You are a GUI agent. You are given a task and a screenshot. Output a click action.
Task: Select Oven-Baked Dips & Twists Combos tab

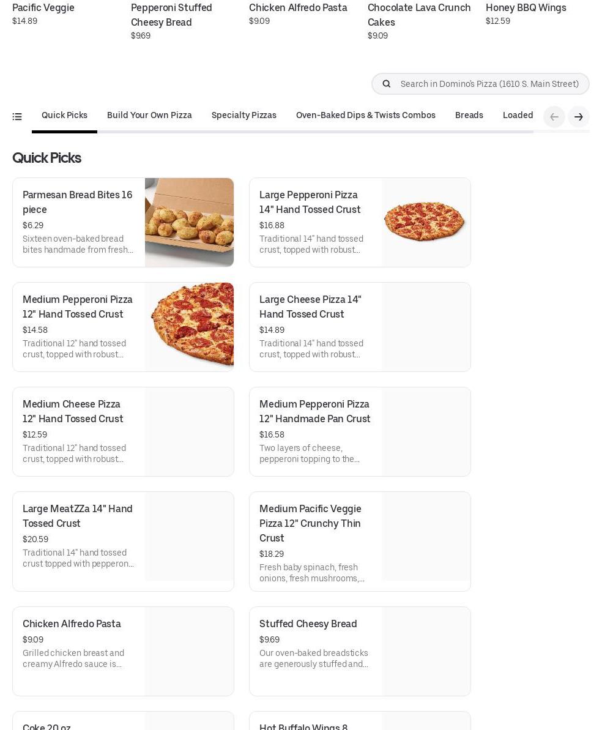[365, 116]
